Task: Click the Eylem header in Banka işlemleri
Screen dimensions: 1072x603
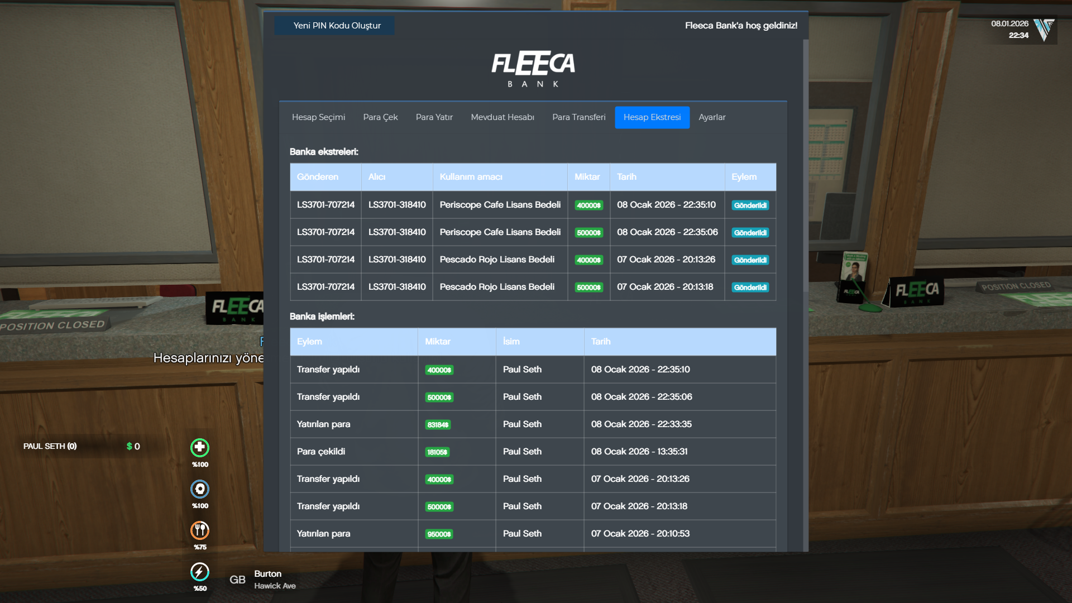Action: coord(354,342)
